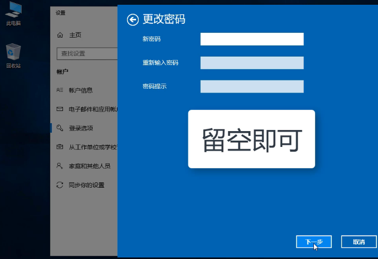Click the 帐户信息 person card icon
Image resolution: width=378 pixels, height=259 pixels.
[x=60, y=90]
